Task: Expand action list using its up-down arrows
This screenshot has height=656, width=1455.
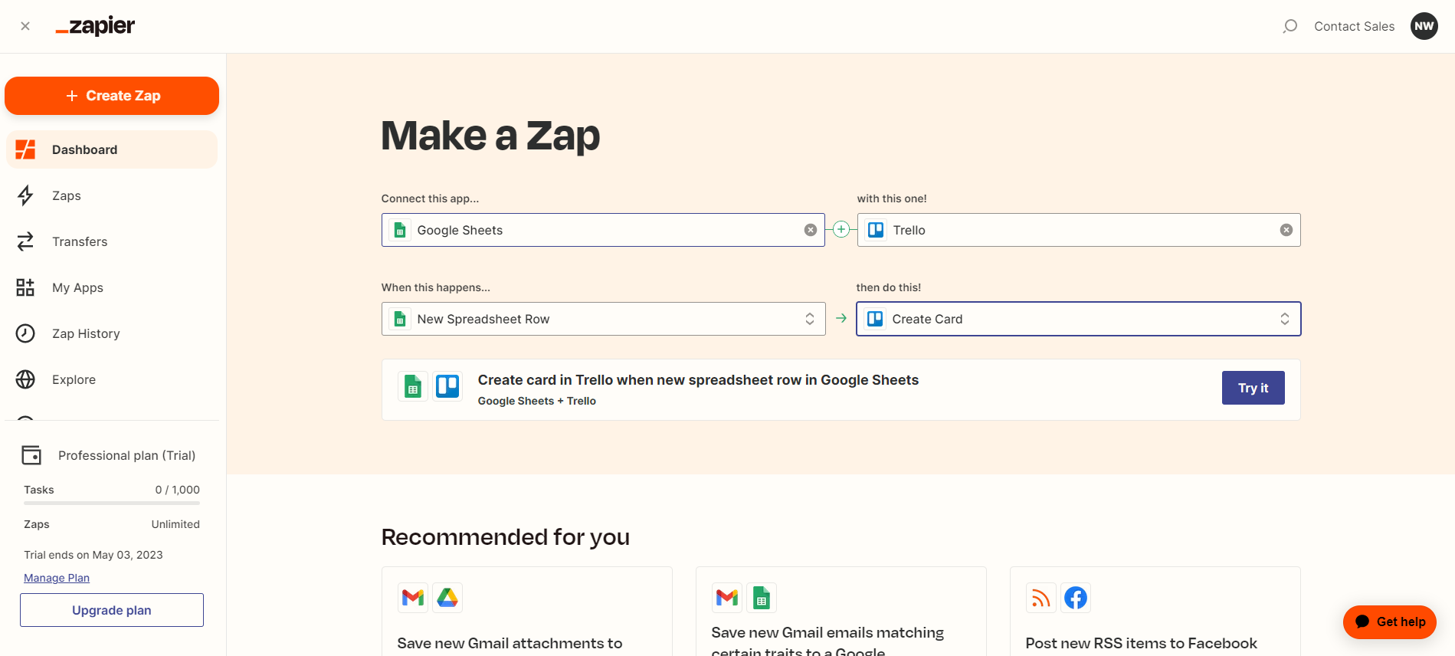Action: (x=1285, y=319)
